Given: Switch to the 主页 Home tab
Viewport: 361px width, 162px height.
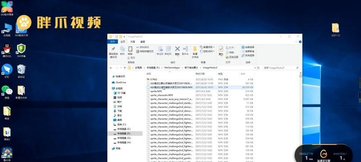Looking at the screenshot, I should pos(123,42).
